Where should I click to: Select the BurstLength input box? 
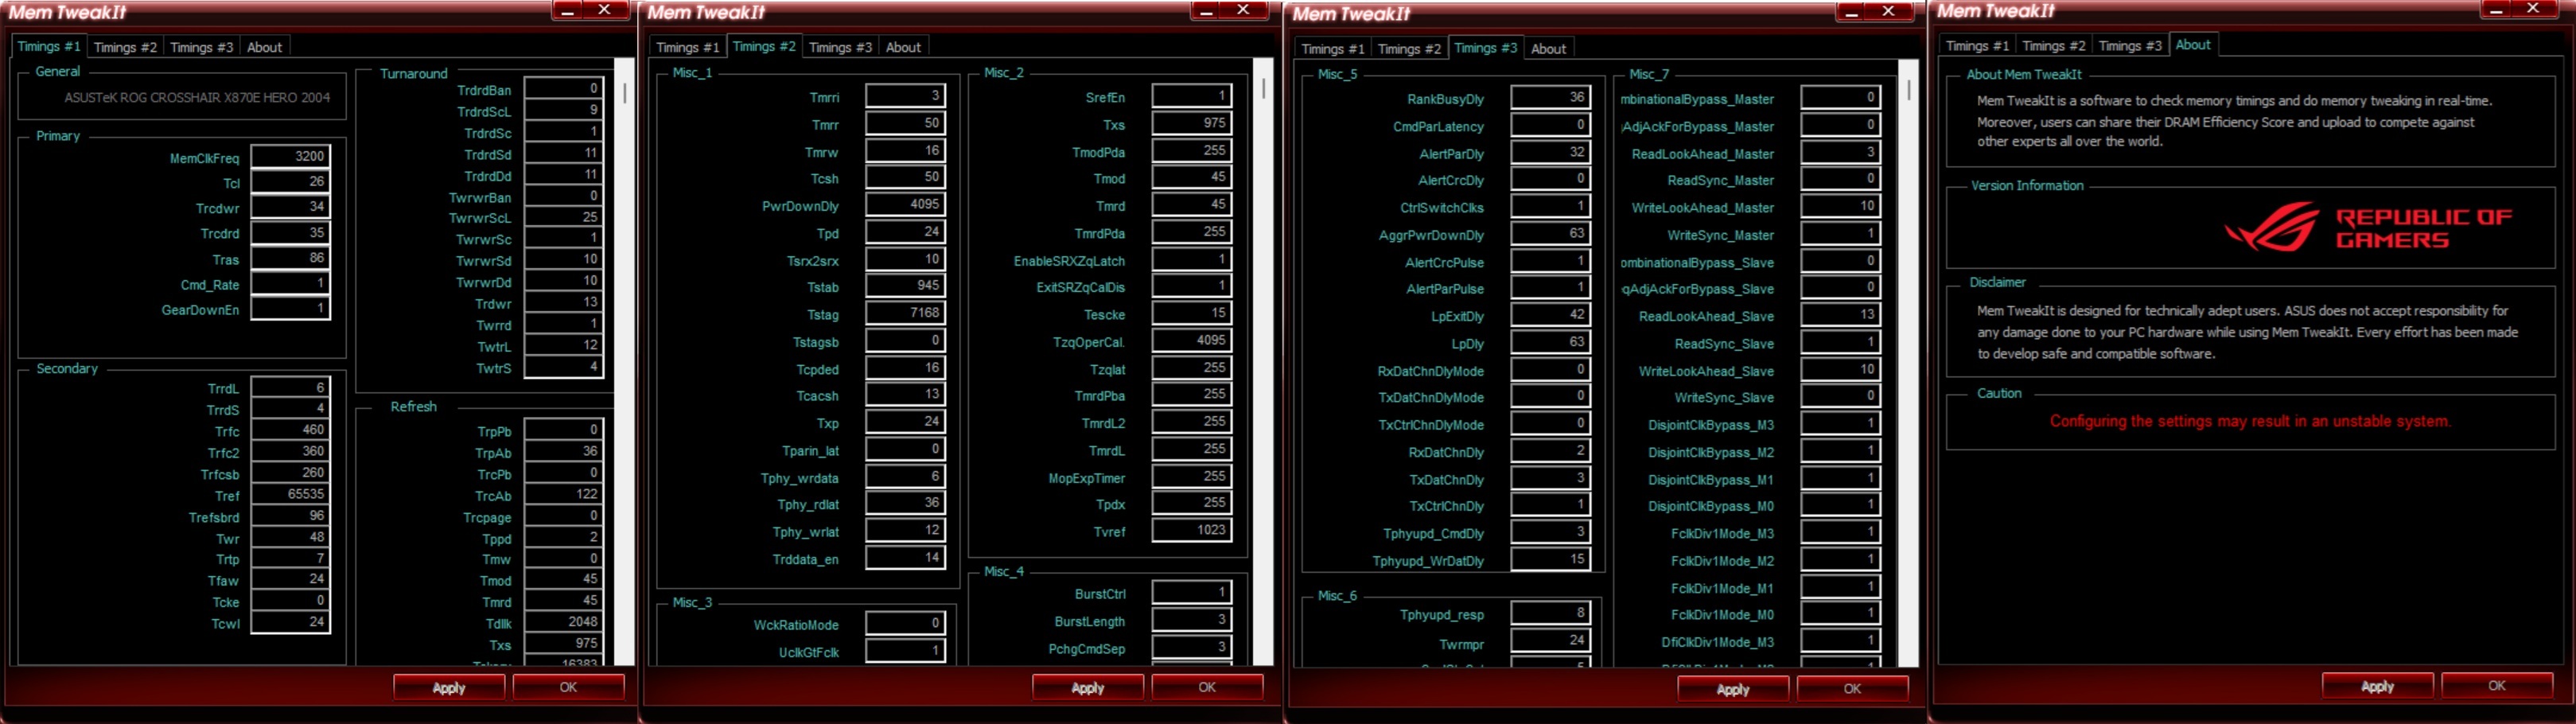1191,620
